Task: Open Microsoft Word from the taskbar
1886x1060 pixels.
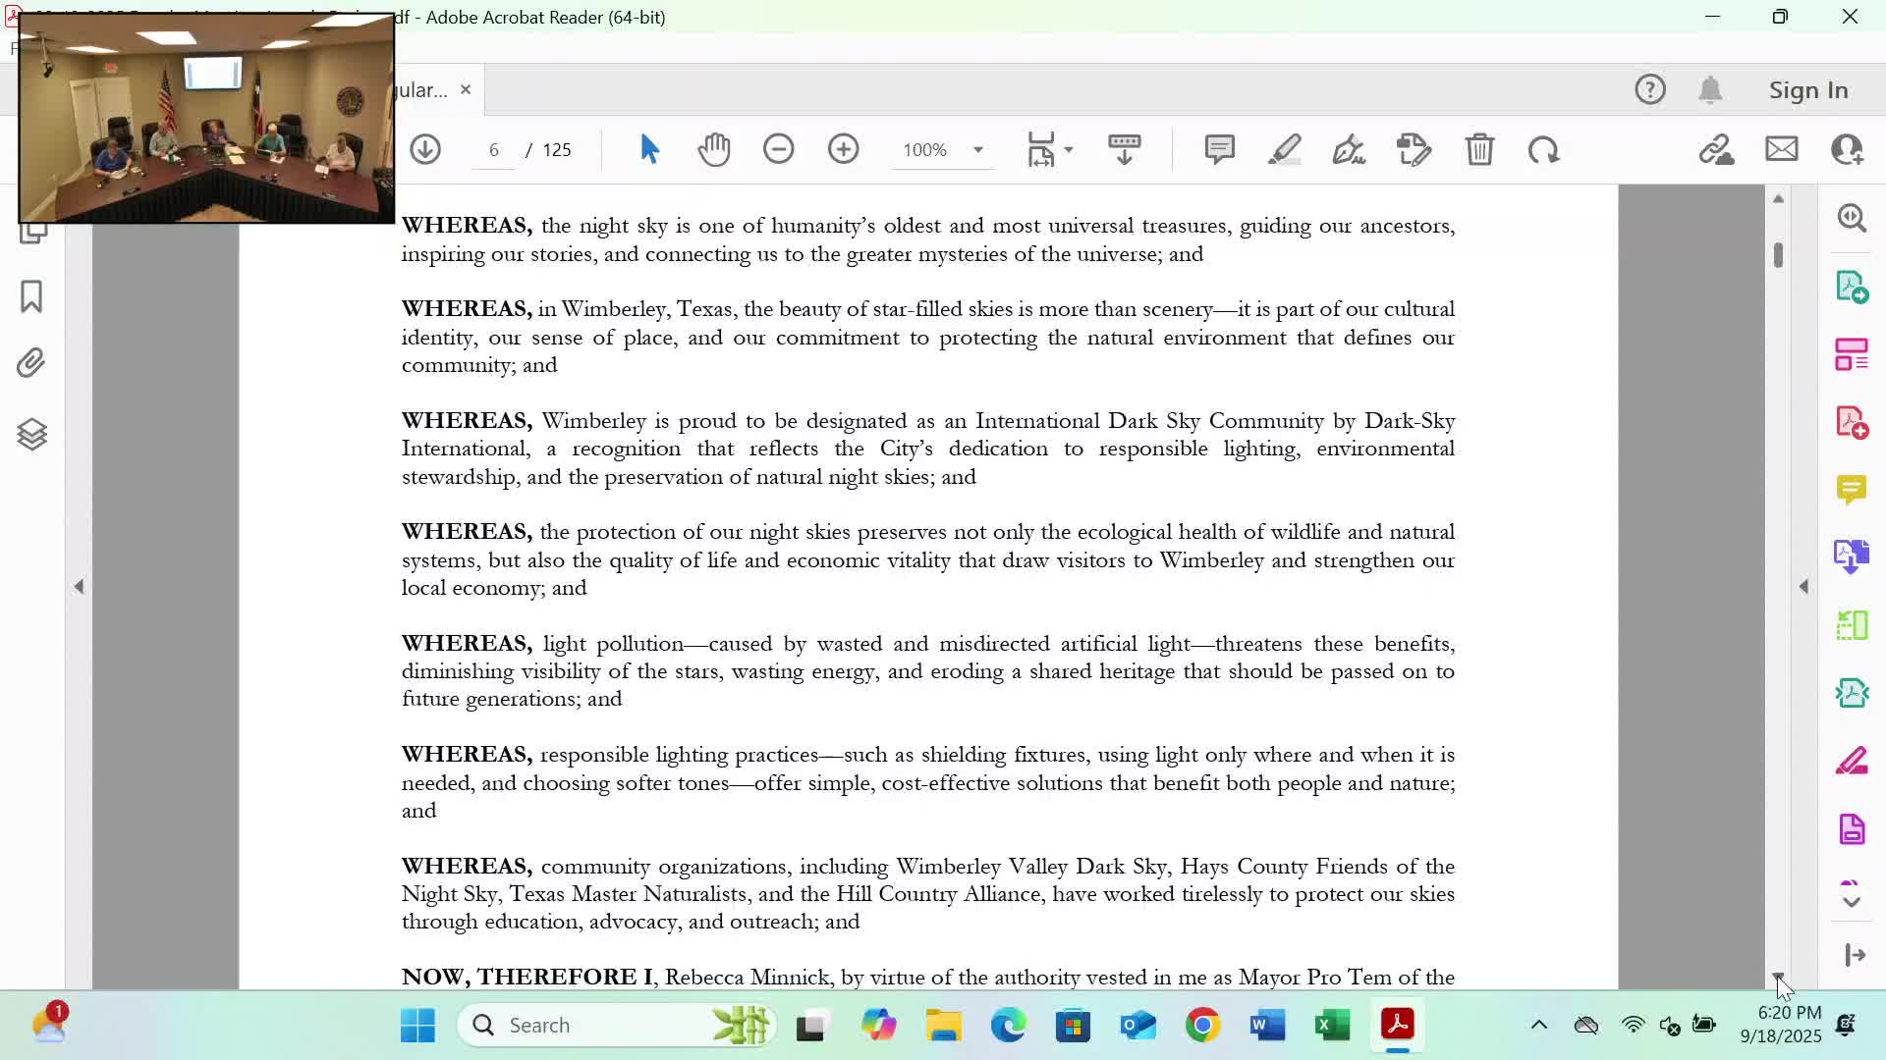Action: click(x=1267, y=1025)
